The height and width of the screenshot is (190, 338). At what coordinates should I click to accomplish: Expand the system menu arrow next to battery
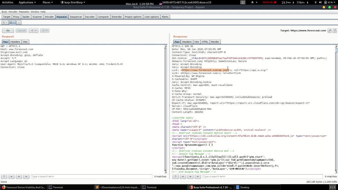tap(335, 3)
